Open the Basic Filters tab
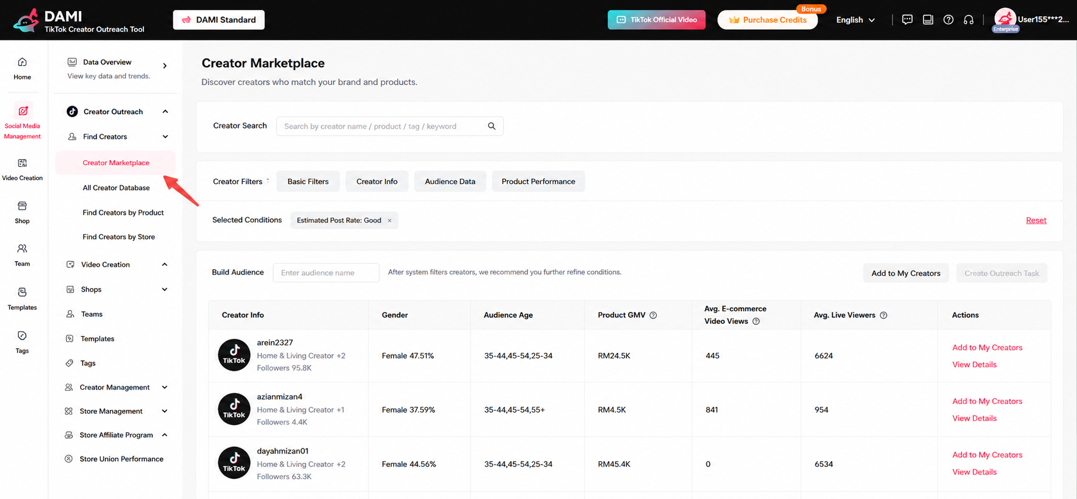This screenshot has width=1077, height=499. pos(308,181)
